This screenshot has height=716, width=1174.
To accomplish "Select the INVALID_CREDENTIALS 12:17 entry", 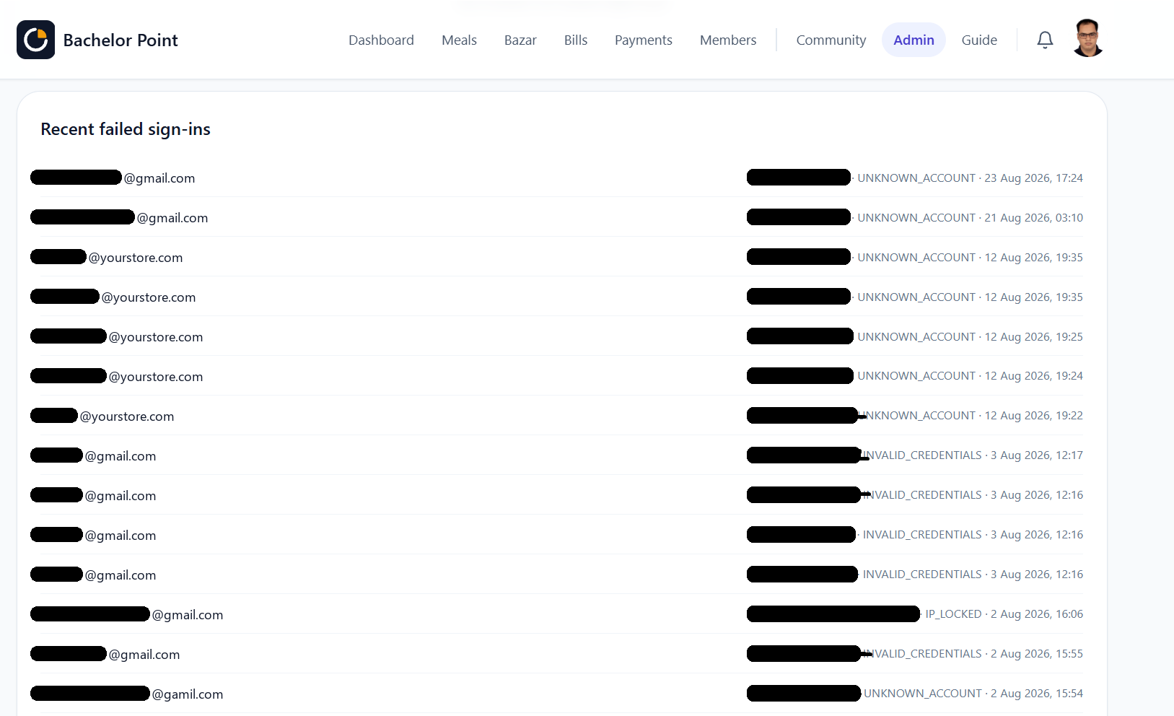I will click(x=561, y=455).
